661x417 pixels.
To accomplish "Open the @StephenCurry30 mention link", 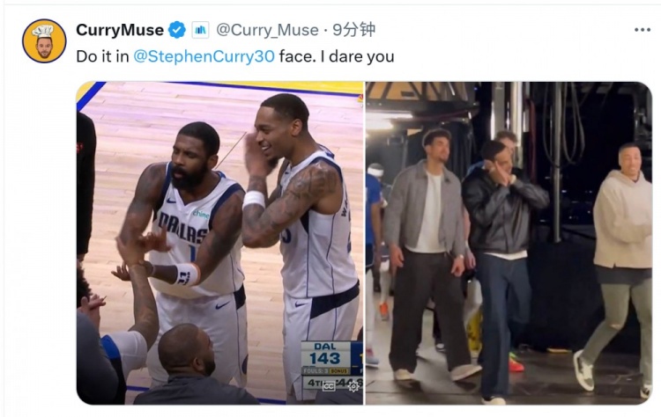I will pyautogui.click(x=204, y=56).
